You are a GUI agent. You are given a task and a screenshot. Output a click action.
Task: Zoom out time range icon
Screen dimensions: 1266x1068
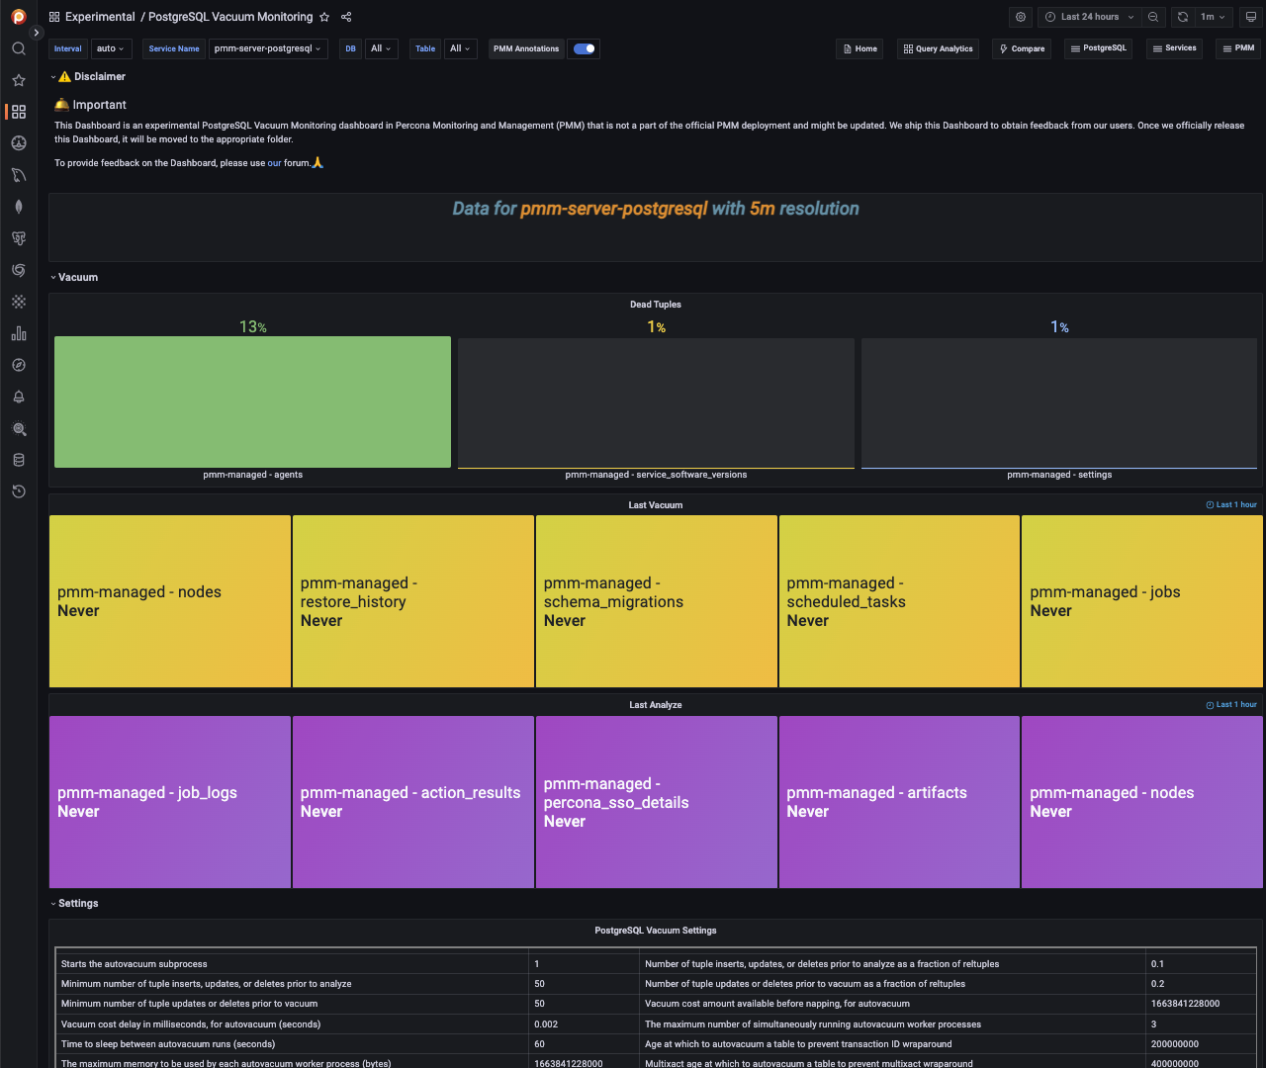(1153, 17)
